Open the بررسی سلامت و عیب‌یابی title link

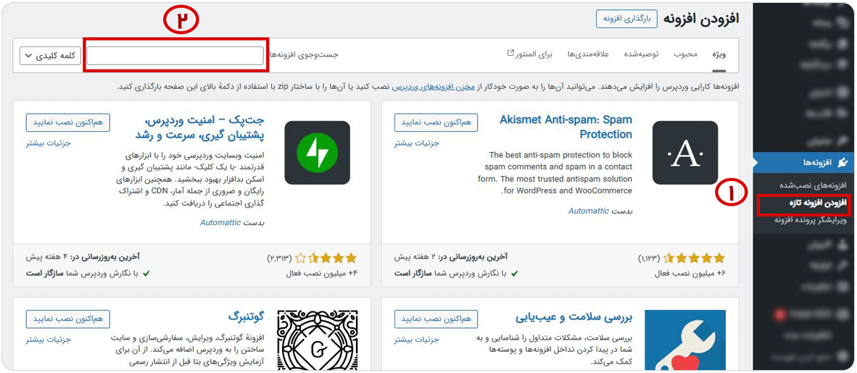tap(574, 317)
